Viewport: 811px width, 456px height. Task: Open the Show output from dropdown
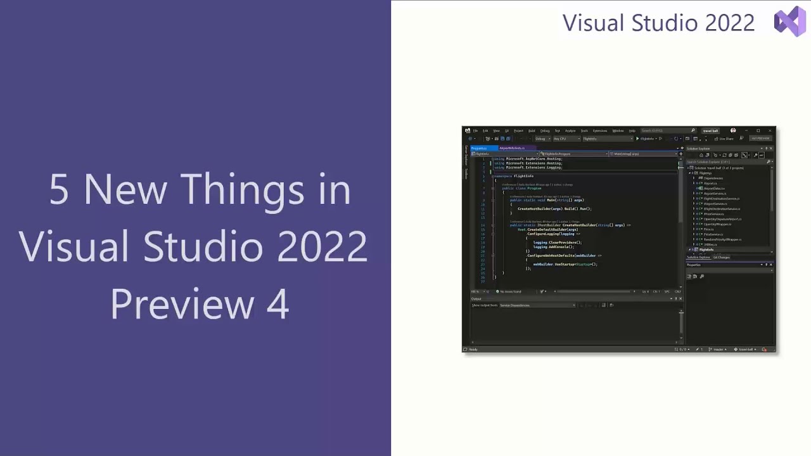(x=537, y=305)
